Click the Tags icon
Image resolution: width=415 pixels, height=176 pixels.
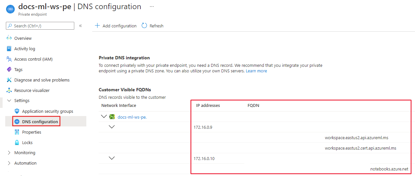pyautogui.click(x=9, y=69)
